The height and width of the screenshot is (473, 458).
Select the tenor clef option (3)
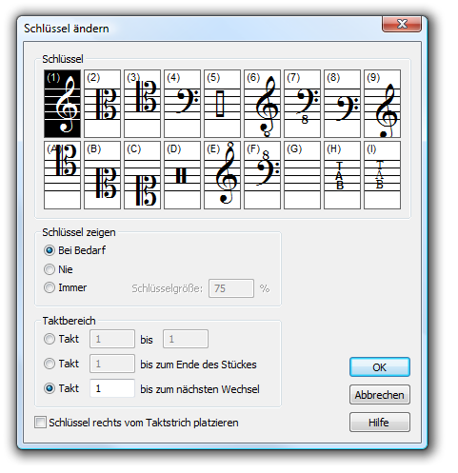click(142, 104)
